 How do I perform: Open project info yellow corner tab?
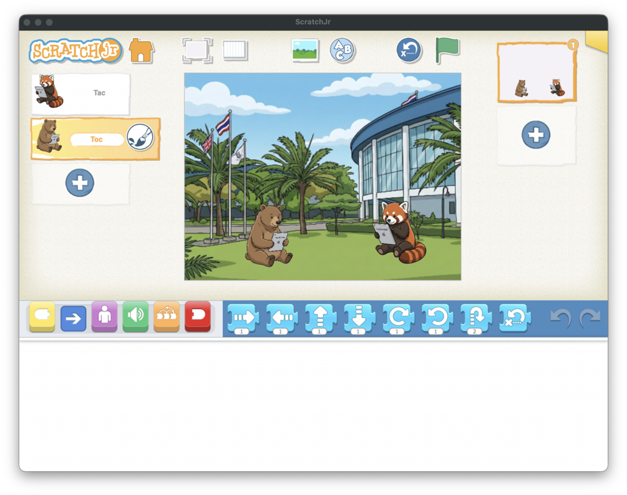598,41
